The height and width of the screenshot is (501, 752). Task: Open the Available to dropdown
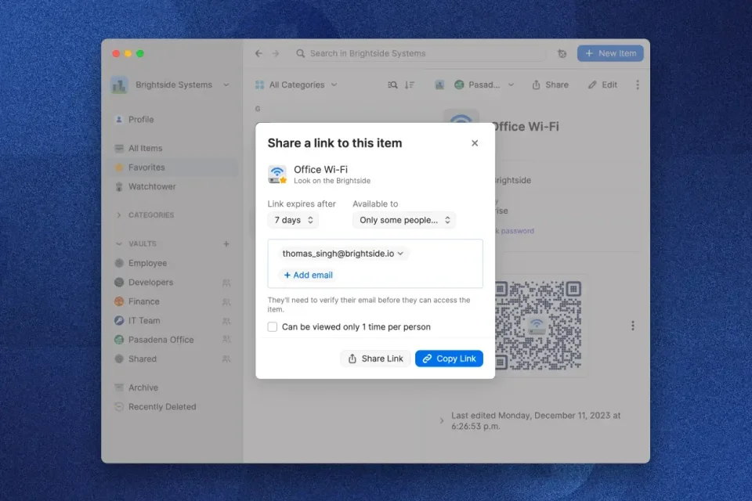[x=404, y=220]
